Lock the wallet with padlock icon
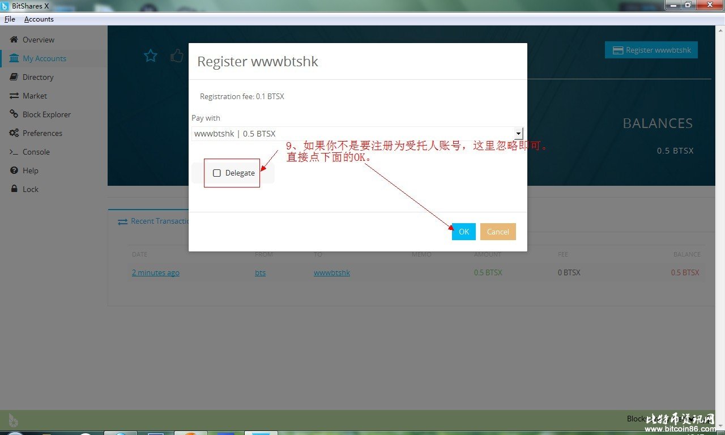Viewport: 725px width, 435px height. coord(14,189)
